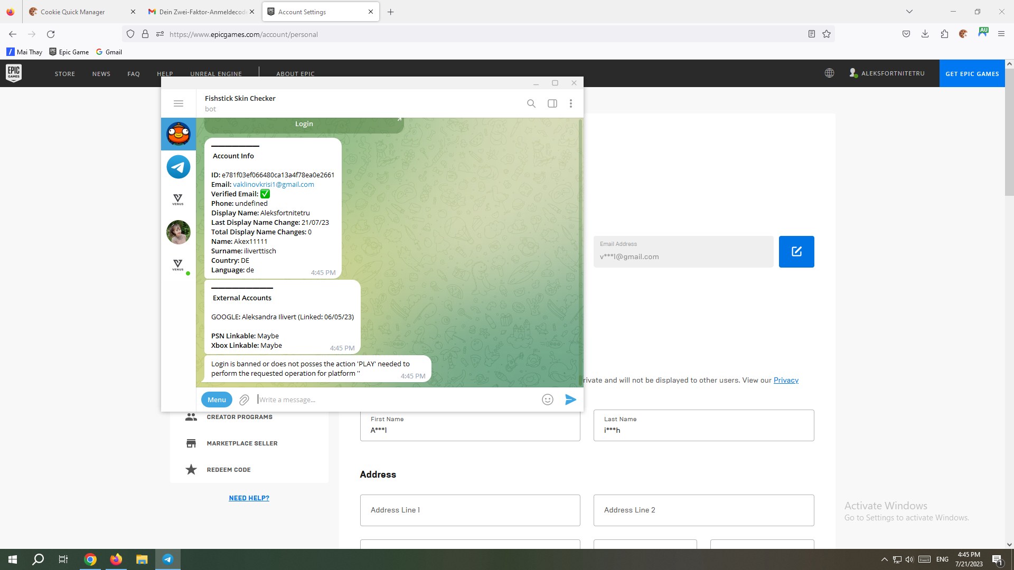This screenshot has width=1014, height=570.
Task: Open the first Venus chat in the sidebar
Action: [179, 199]
